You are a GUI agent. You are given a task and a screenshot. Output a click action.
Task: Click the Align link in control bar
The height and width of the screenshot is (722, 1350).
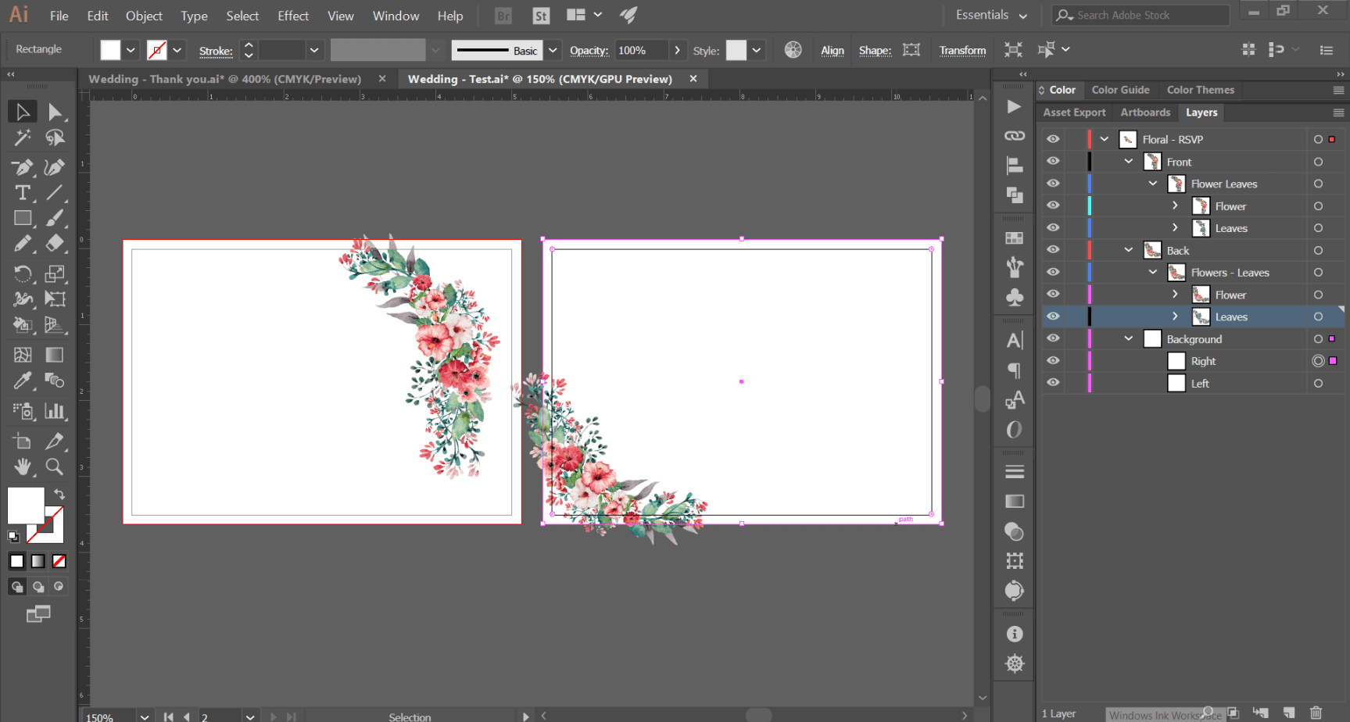pyautogui.click(x=832, y=51)
